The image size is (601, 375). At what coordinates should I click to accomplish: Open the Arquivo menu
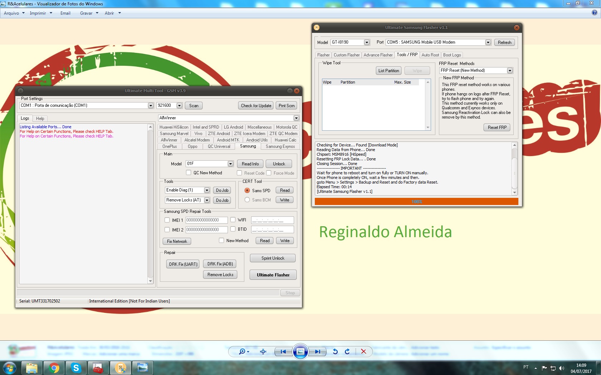14,13
